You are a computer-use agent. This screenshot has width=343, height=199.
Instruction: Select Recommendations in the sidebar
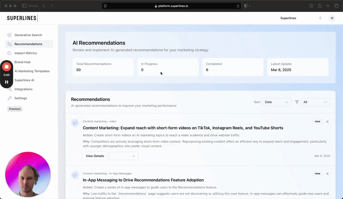[x=29, y=44]
